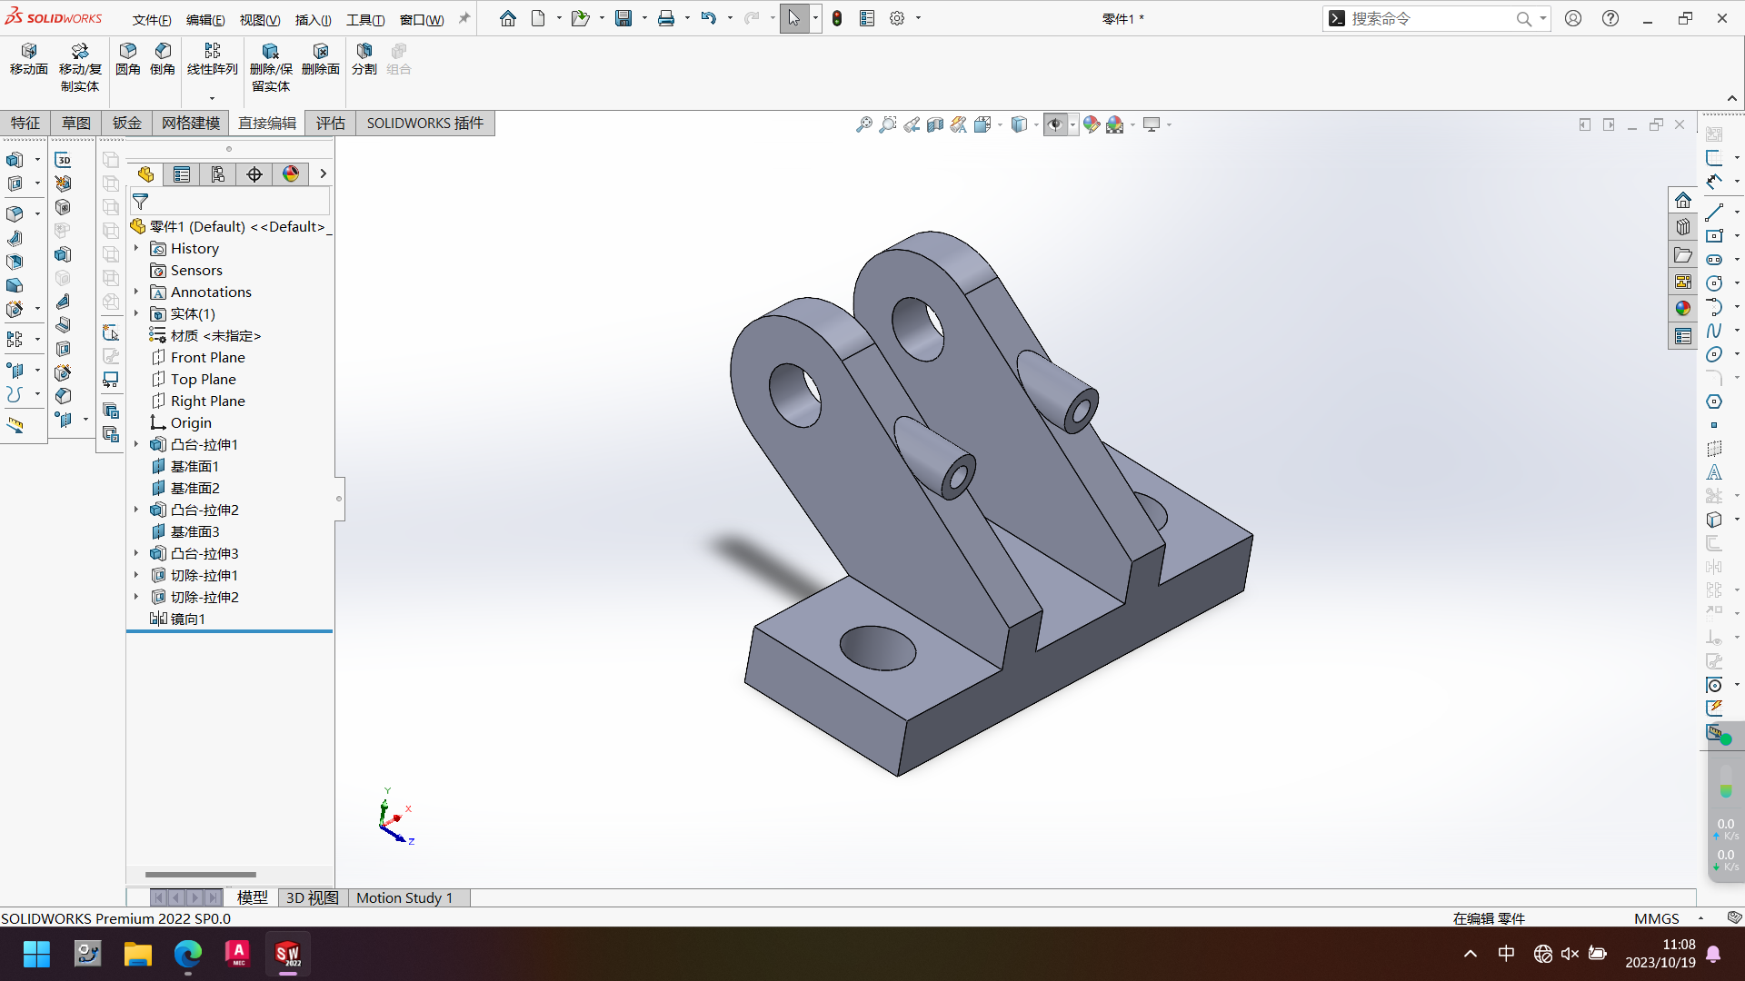
Task: Open the 编辑(E) menu
Action: pos(205,20)
